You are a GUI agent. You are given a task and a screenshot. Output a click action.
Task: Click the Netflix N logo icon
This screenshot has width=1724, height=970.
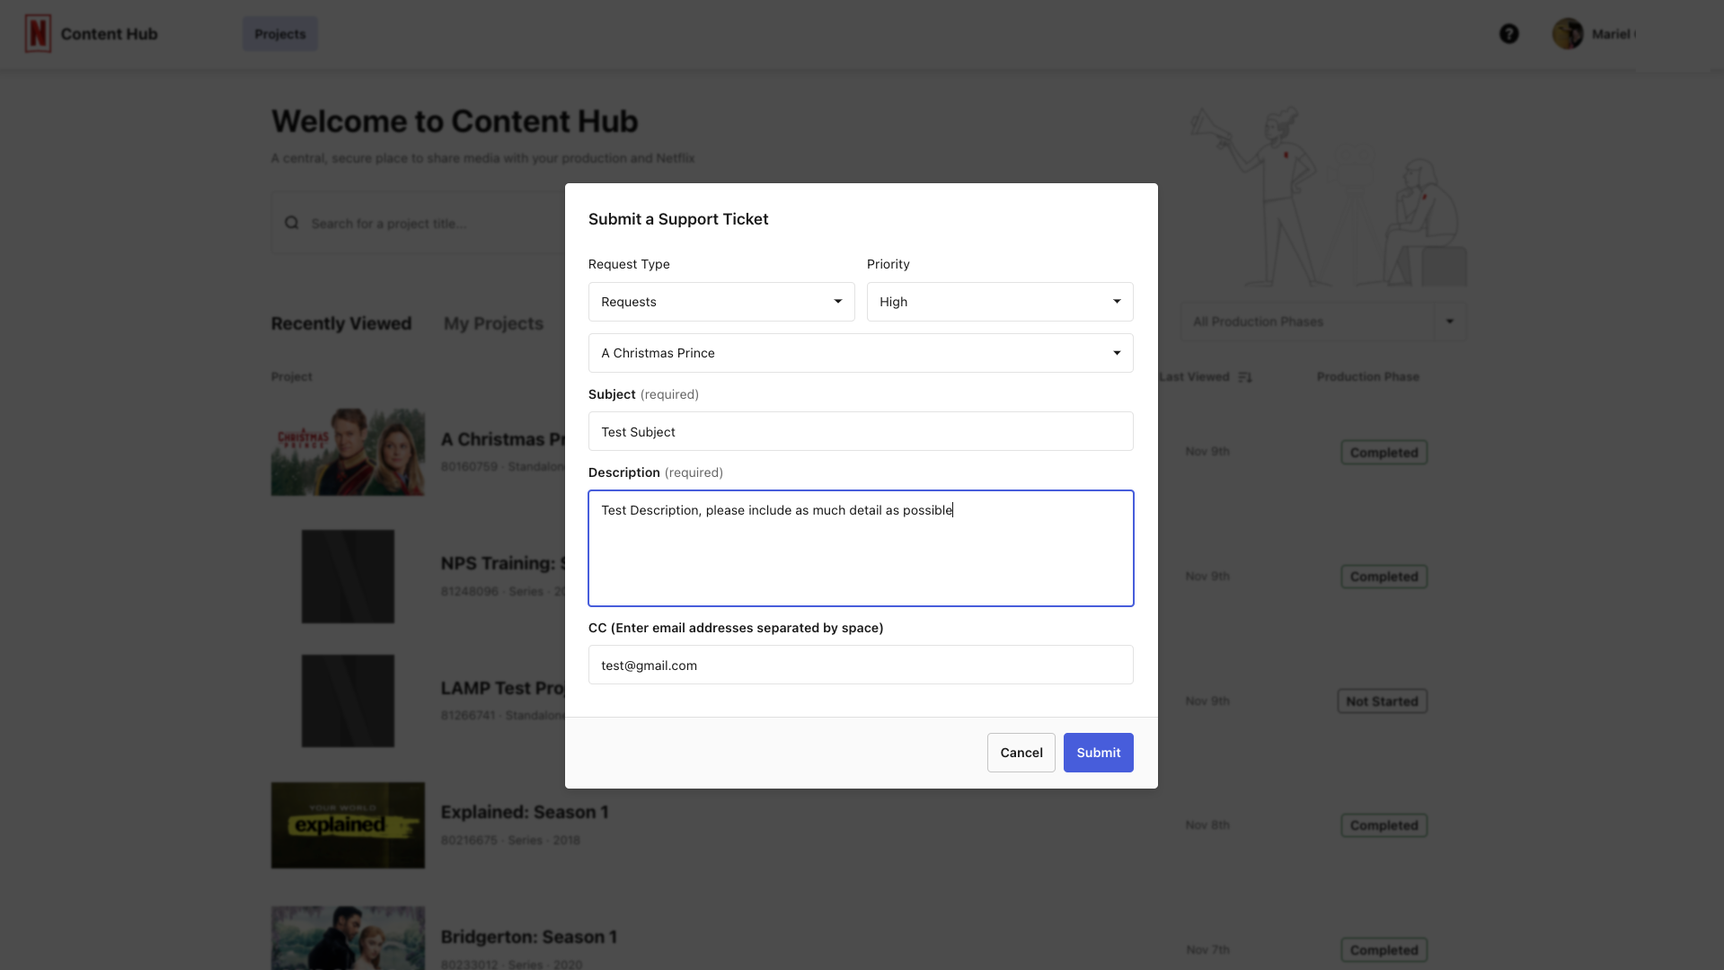[38, 34]
